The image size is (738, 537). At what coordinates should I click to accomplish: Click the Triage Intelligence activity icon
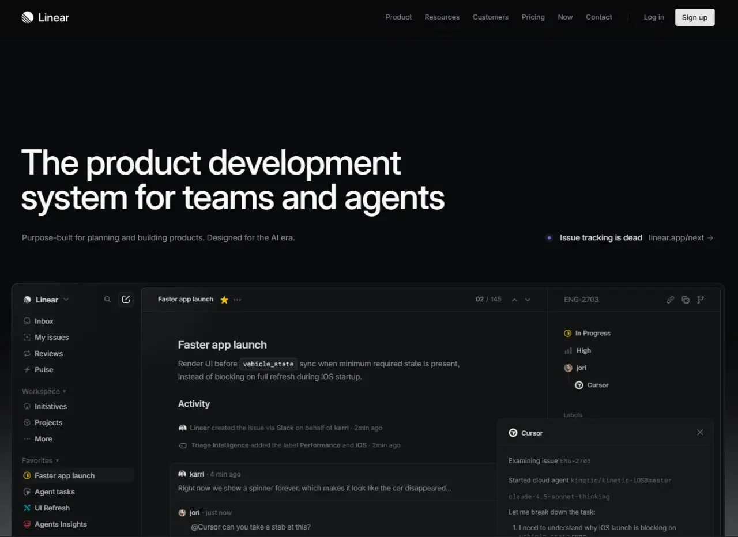click(x=183, y=445)
